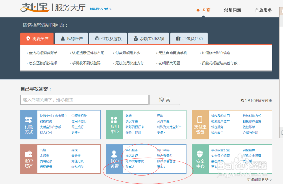Open 手机服务 under 账户设置
This screenshot has height=184, width=283.
[x=132, y=150]
